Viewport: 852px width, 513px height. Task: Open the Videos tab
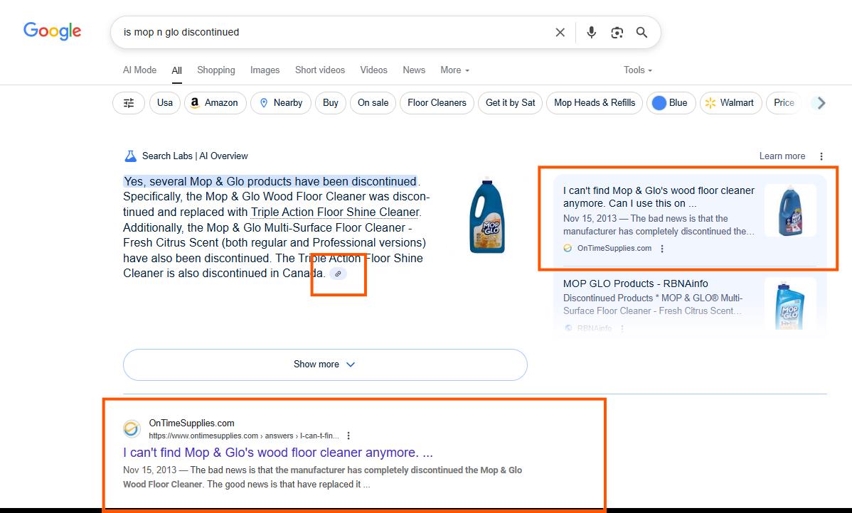coord(374,70)
